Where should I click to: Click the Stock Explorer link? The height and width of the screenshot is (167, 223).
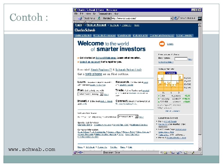coord(101,70)
